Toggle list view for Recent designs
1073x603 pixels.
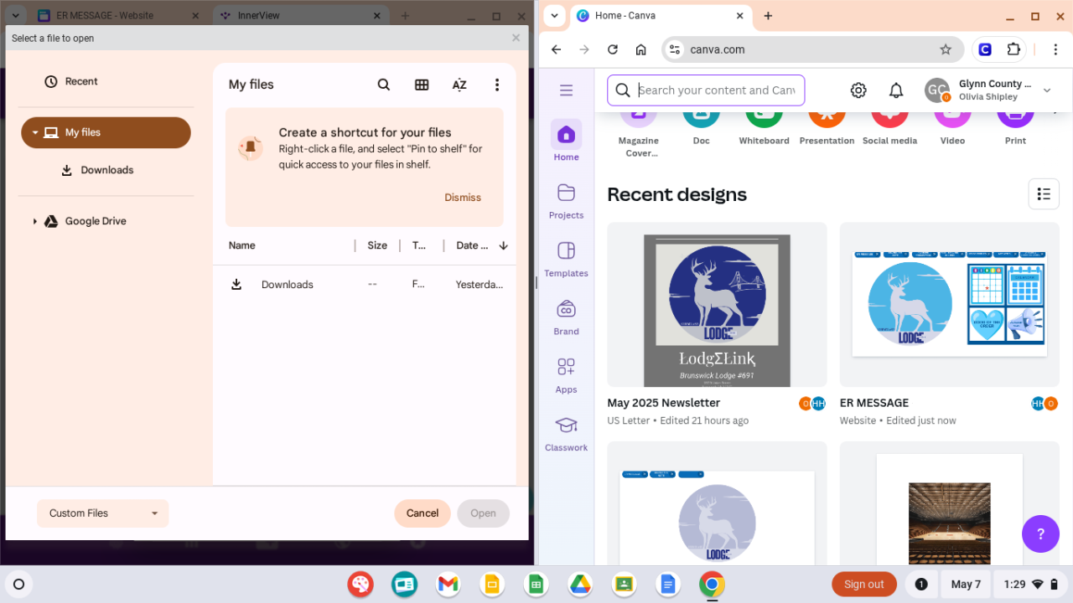tap(1044, 194)
